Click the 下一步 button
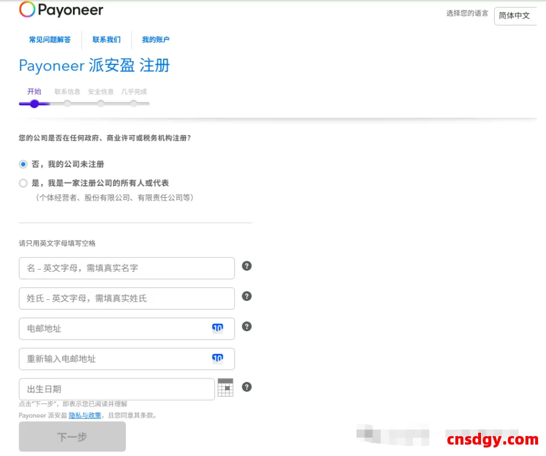546x456 pixels. click(72, 435)
